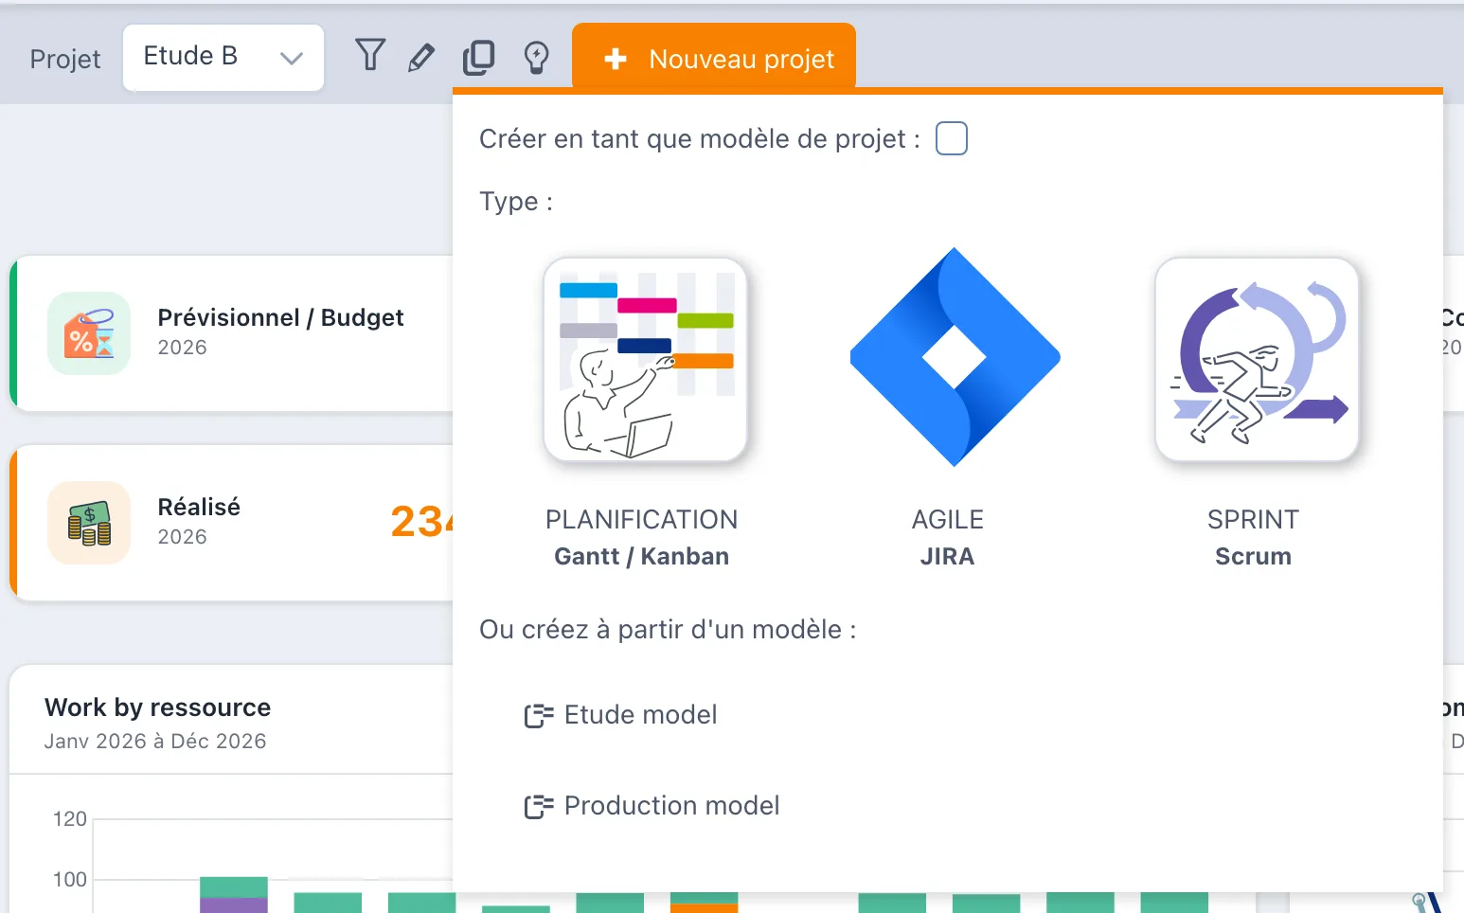Open the filter funnel icon

pyautogui.click(x=370, y=55)
